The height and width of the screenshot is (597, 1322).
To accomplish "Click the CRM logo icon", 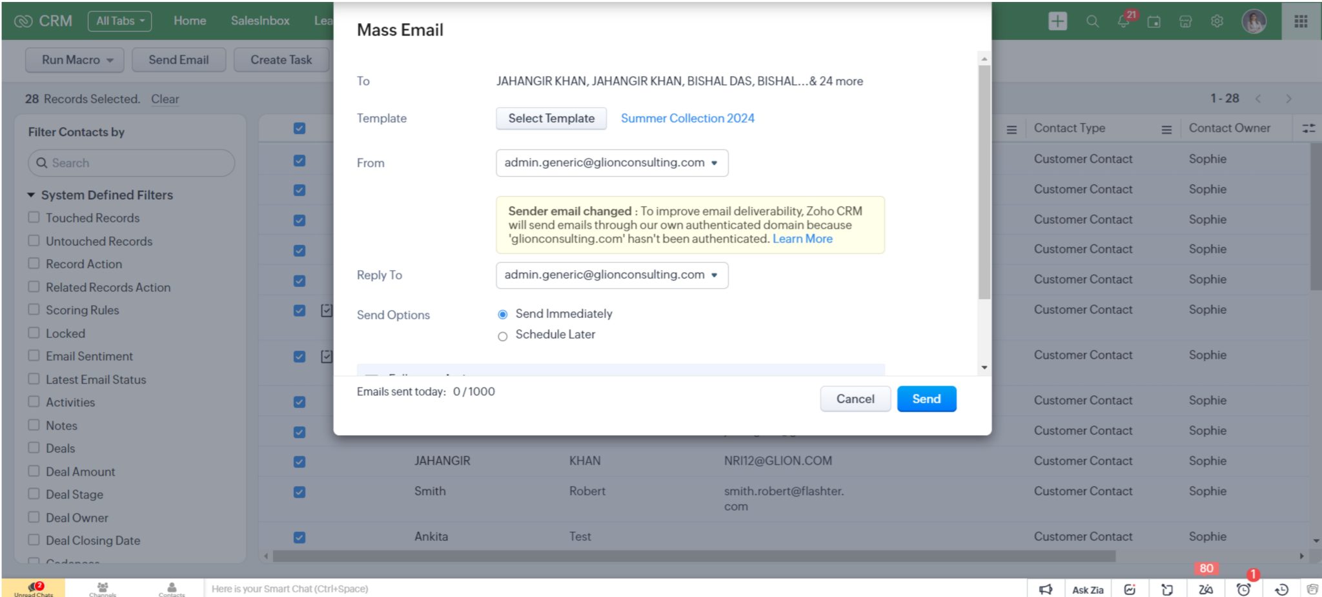I will pos(23,21).
